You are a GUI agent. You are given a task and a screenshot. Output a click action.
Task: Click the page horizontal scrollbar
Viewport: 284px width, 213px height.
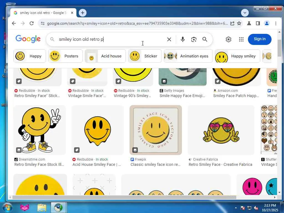click(124, 197)
